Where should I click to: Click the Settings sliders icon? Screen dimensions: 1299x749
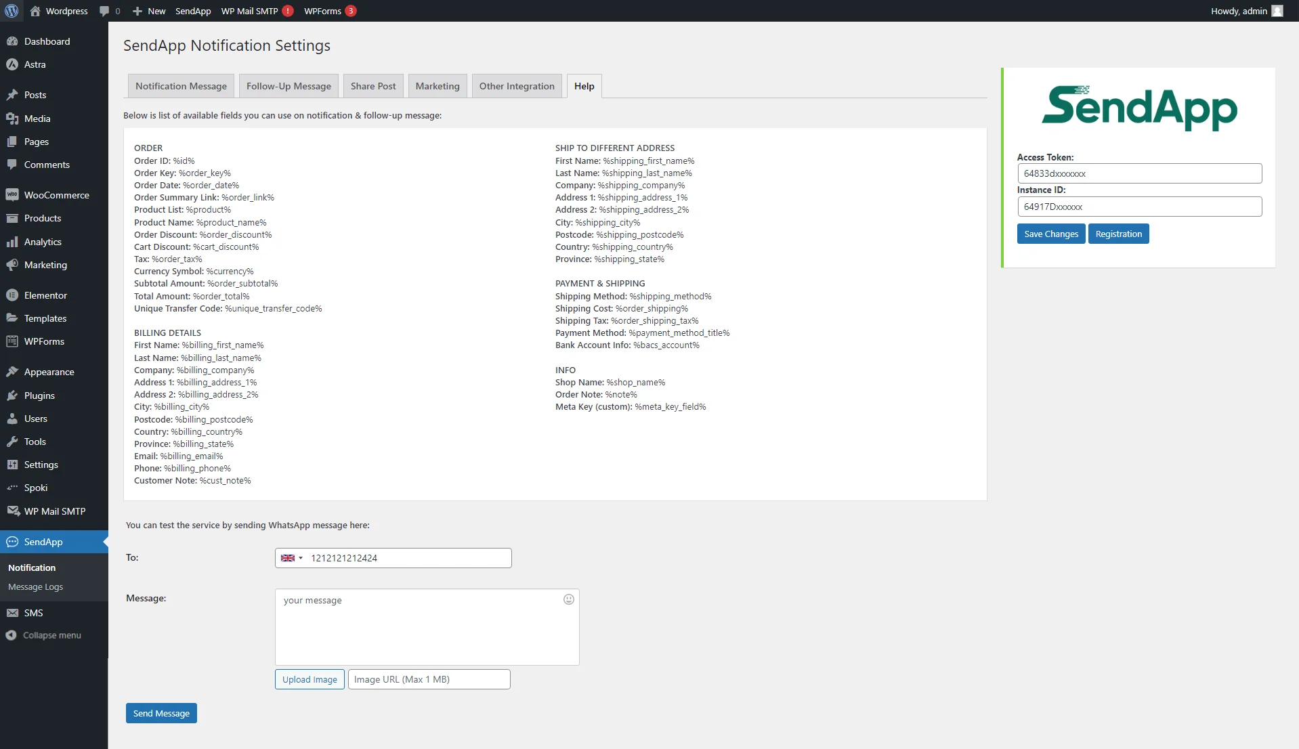12,465
